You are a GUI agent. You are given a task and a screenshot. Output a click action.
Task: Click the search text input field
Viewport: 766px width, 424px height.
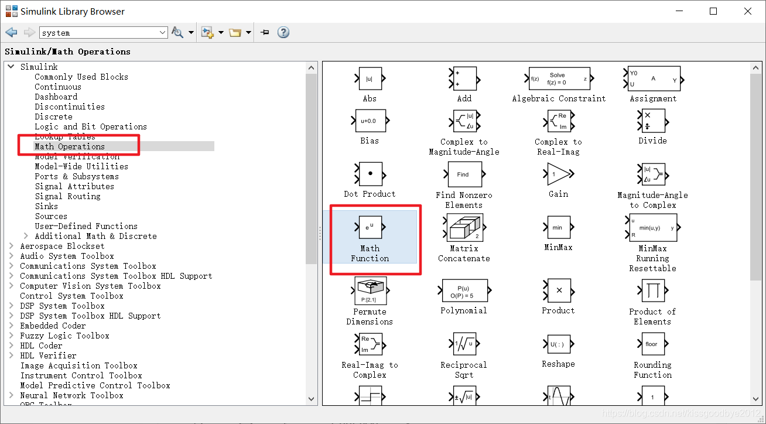[x=98, y=33]
